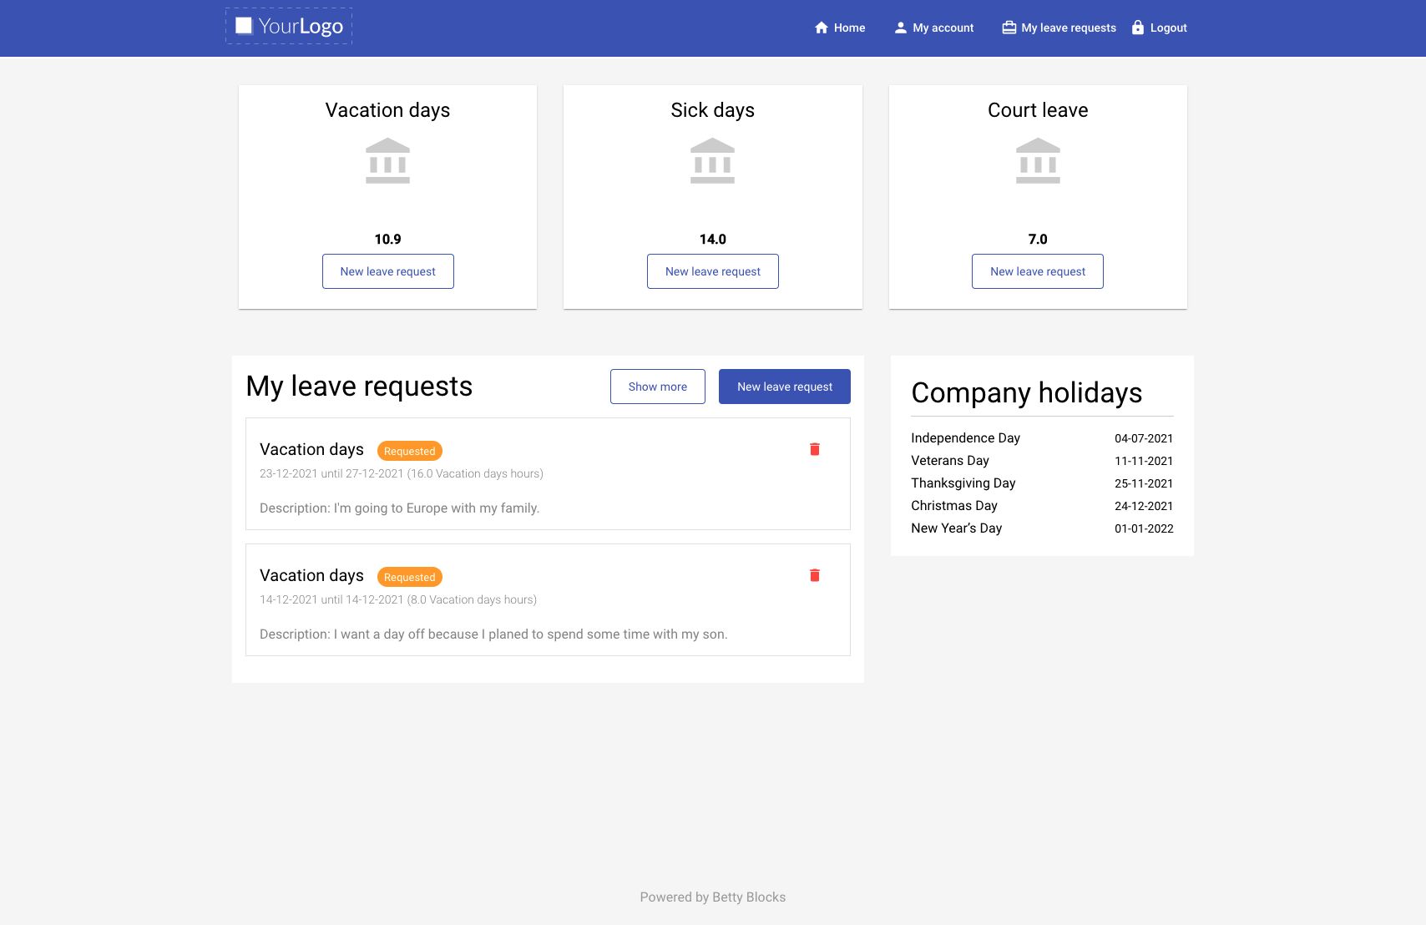Select the person icon beside My account
This screenshot has height=925, width=1426.
click(x=899, y=27)
